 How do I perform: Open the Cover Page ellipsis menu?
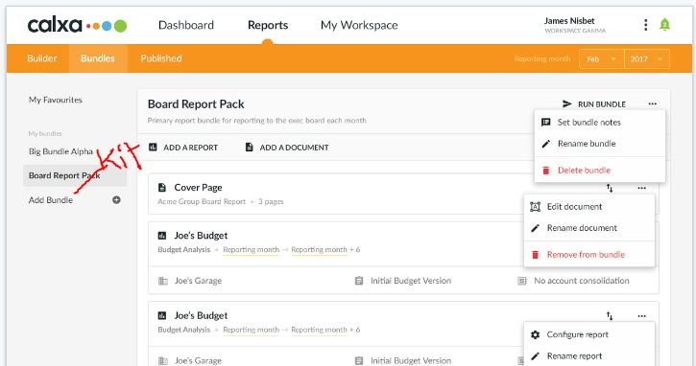642,188
